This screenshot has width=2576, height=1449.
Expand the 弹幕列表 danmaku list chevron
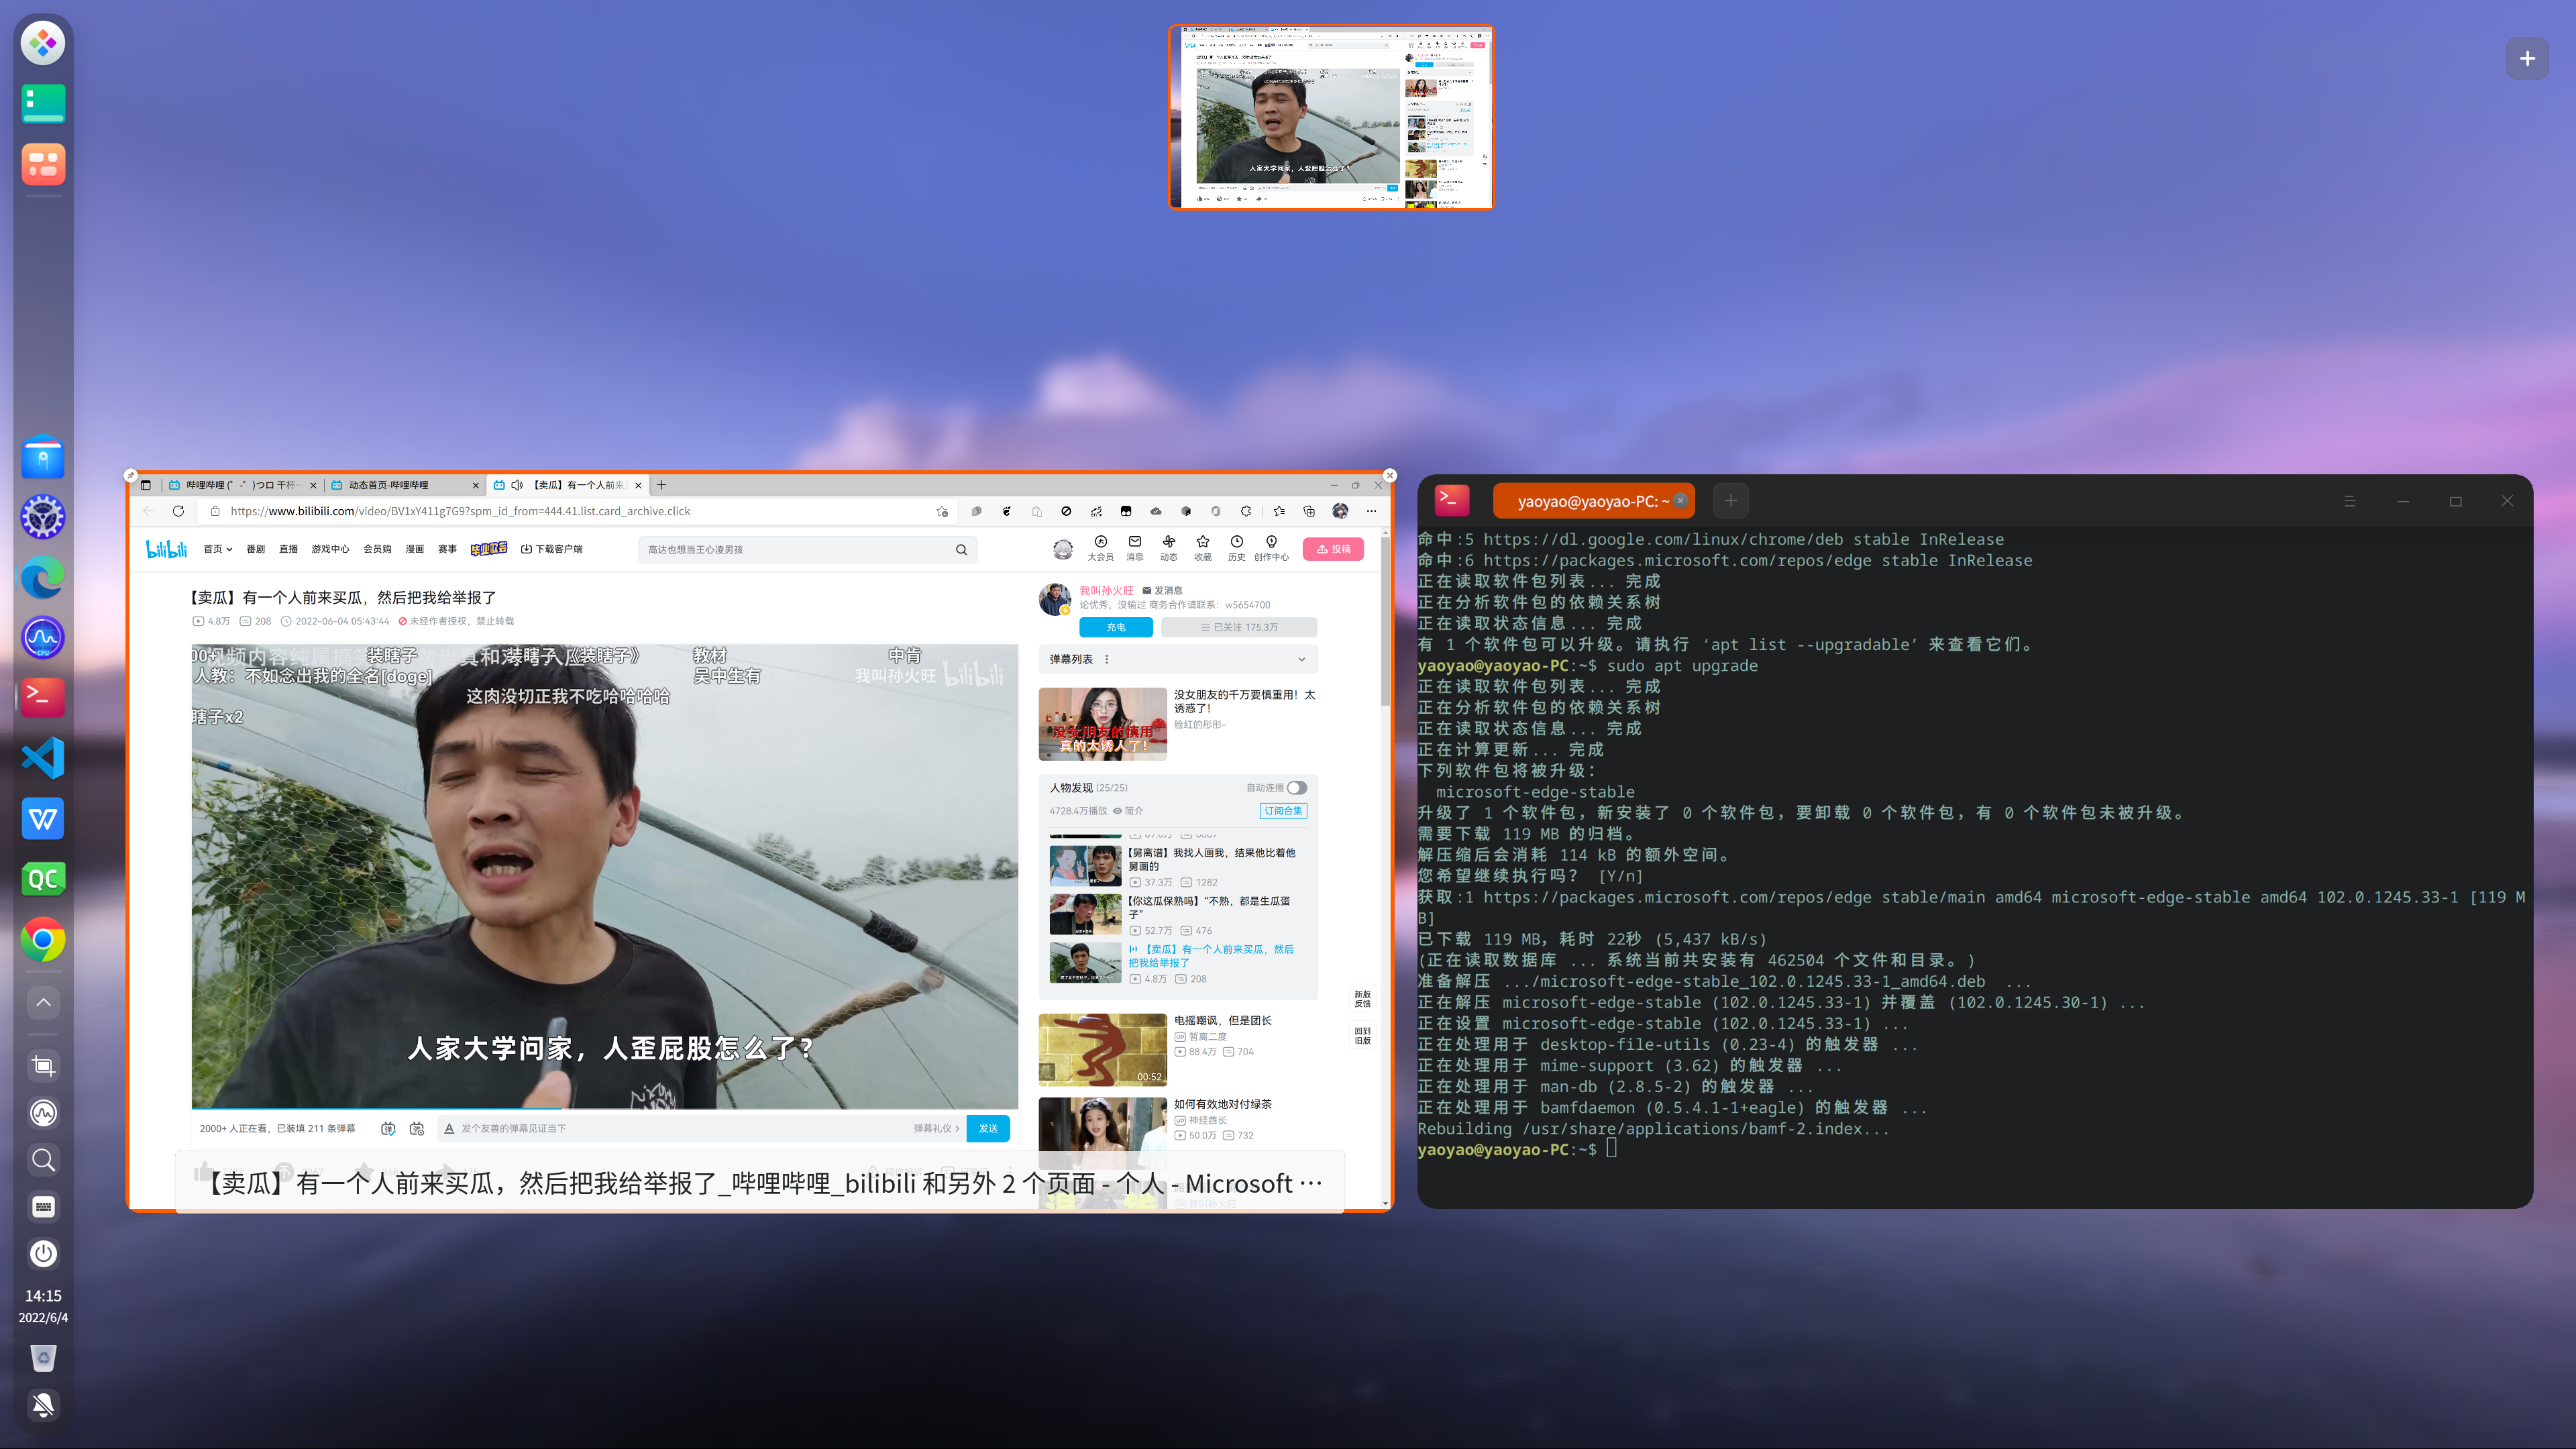(1301, 659)
